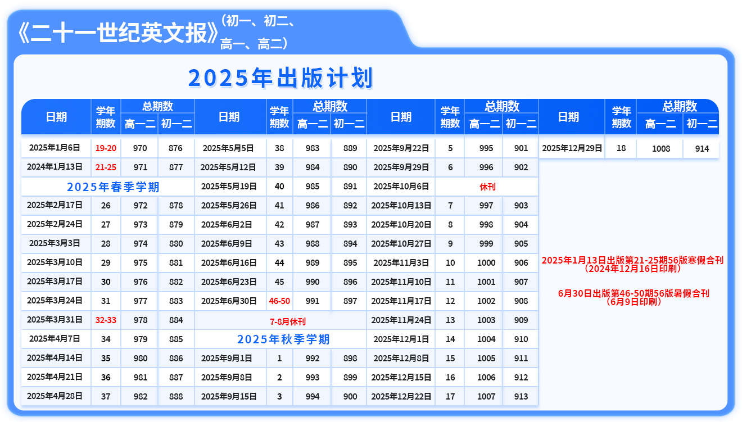Click the red "7-8月休刊" notice
742x422 pixels.
coord(288,321)
